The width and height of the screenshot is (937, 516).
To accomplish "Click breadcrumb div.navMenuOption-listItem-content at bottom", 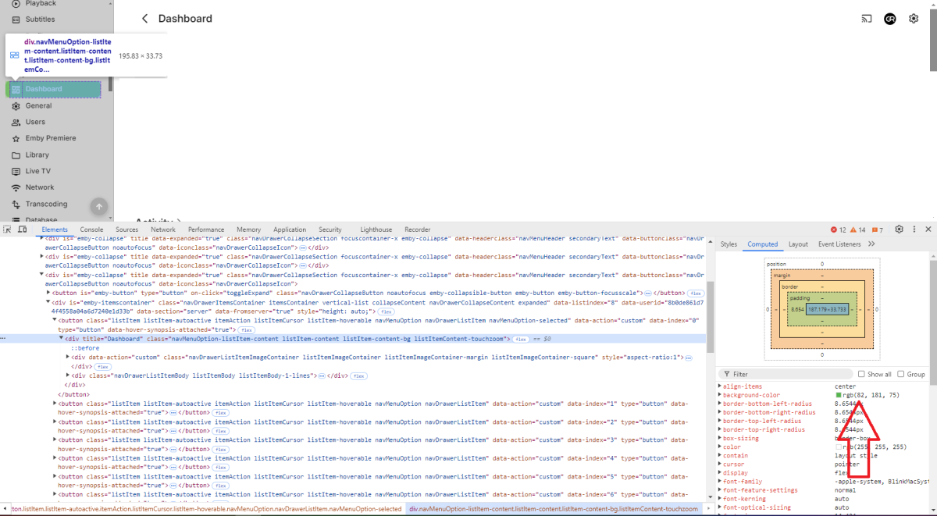I will [x=554, y=509].
